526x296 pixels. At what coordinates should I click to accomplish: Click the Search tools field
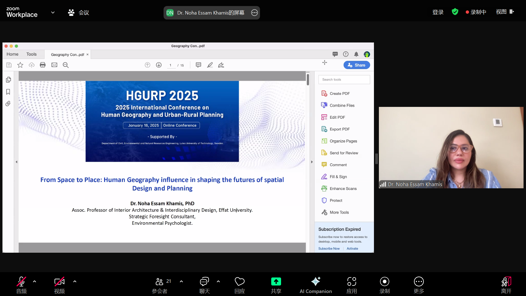pos(344,79)
